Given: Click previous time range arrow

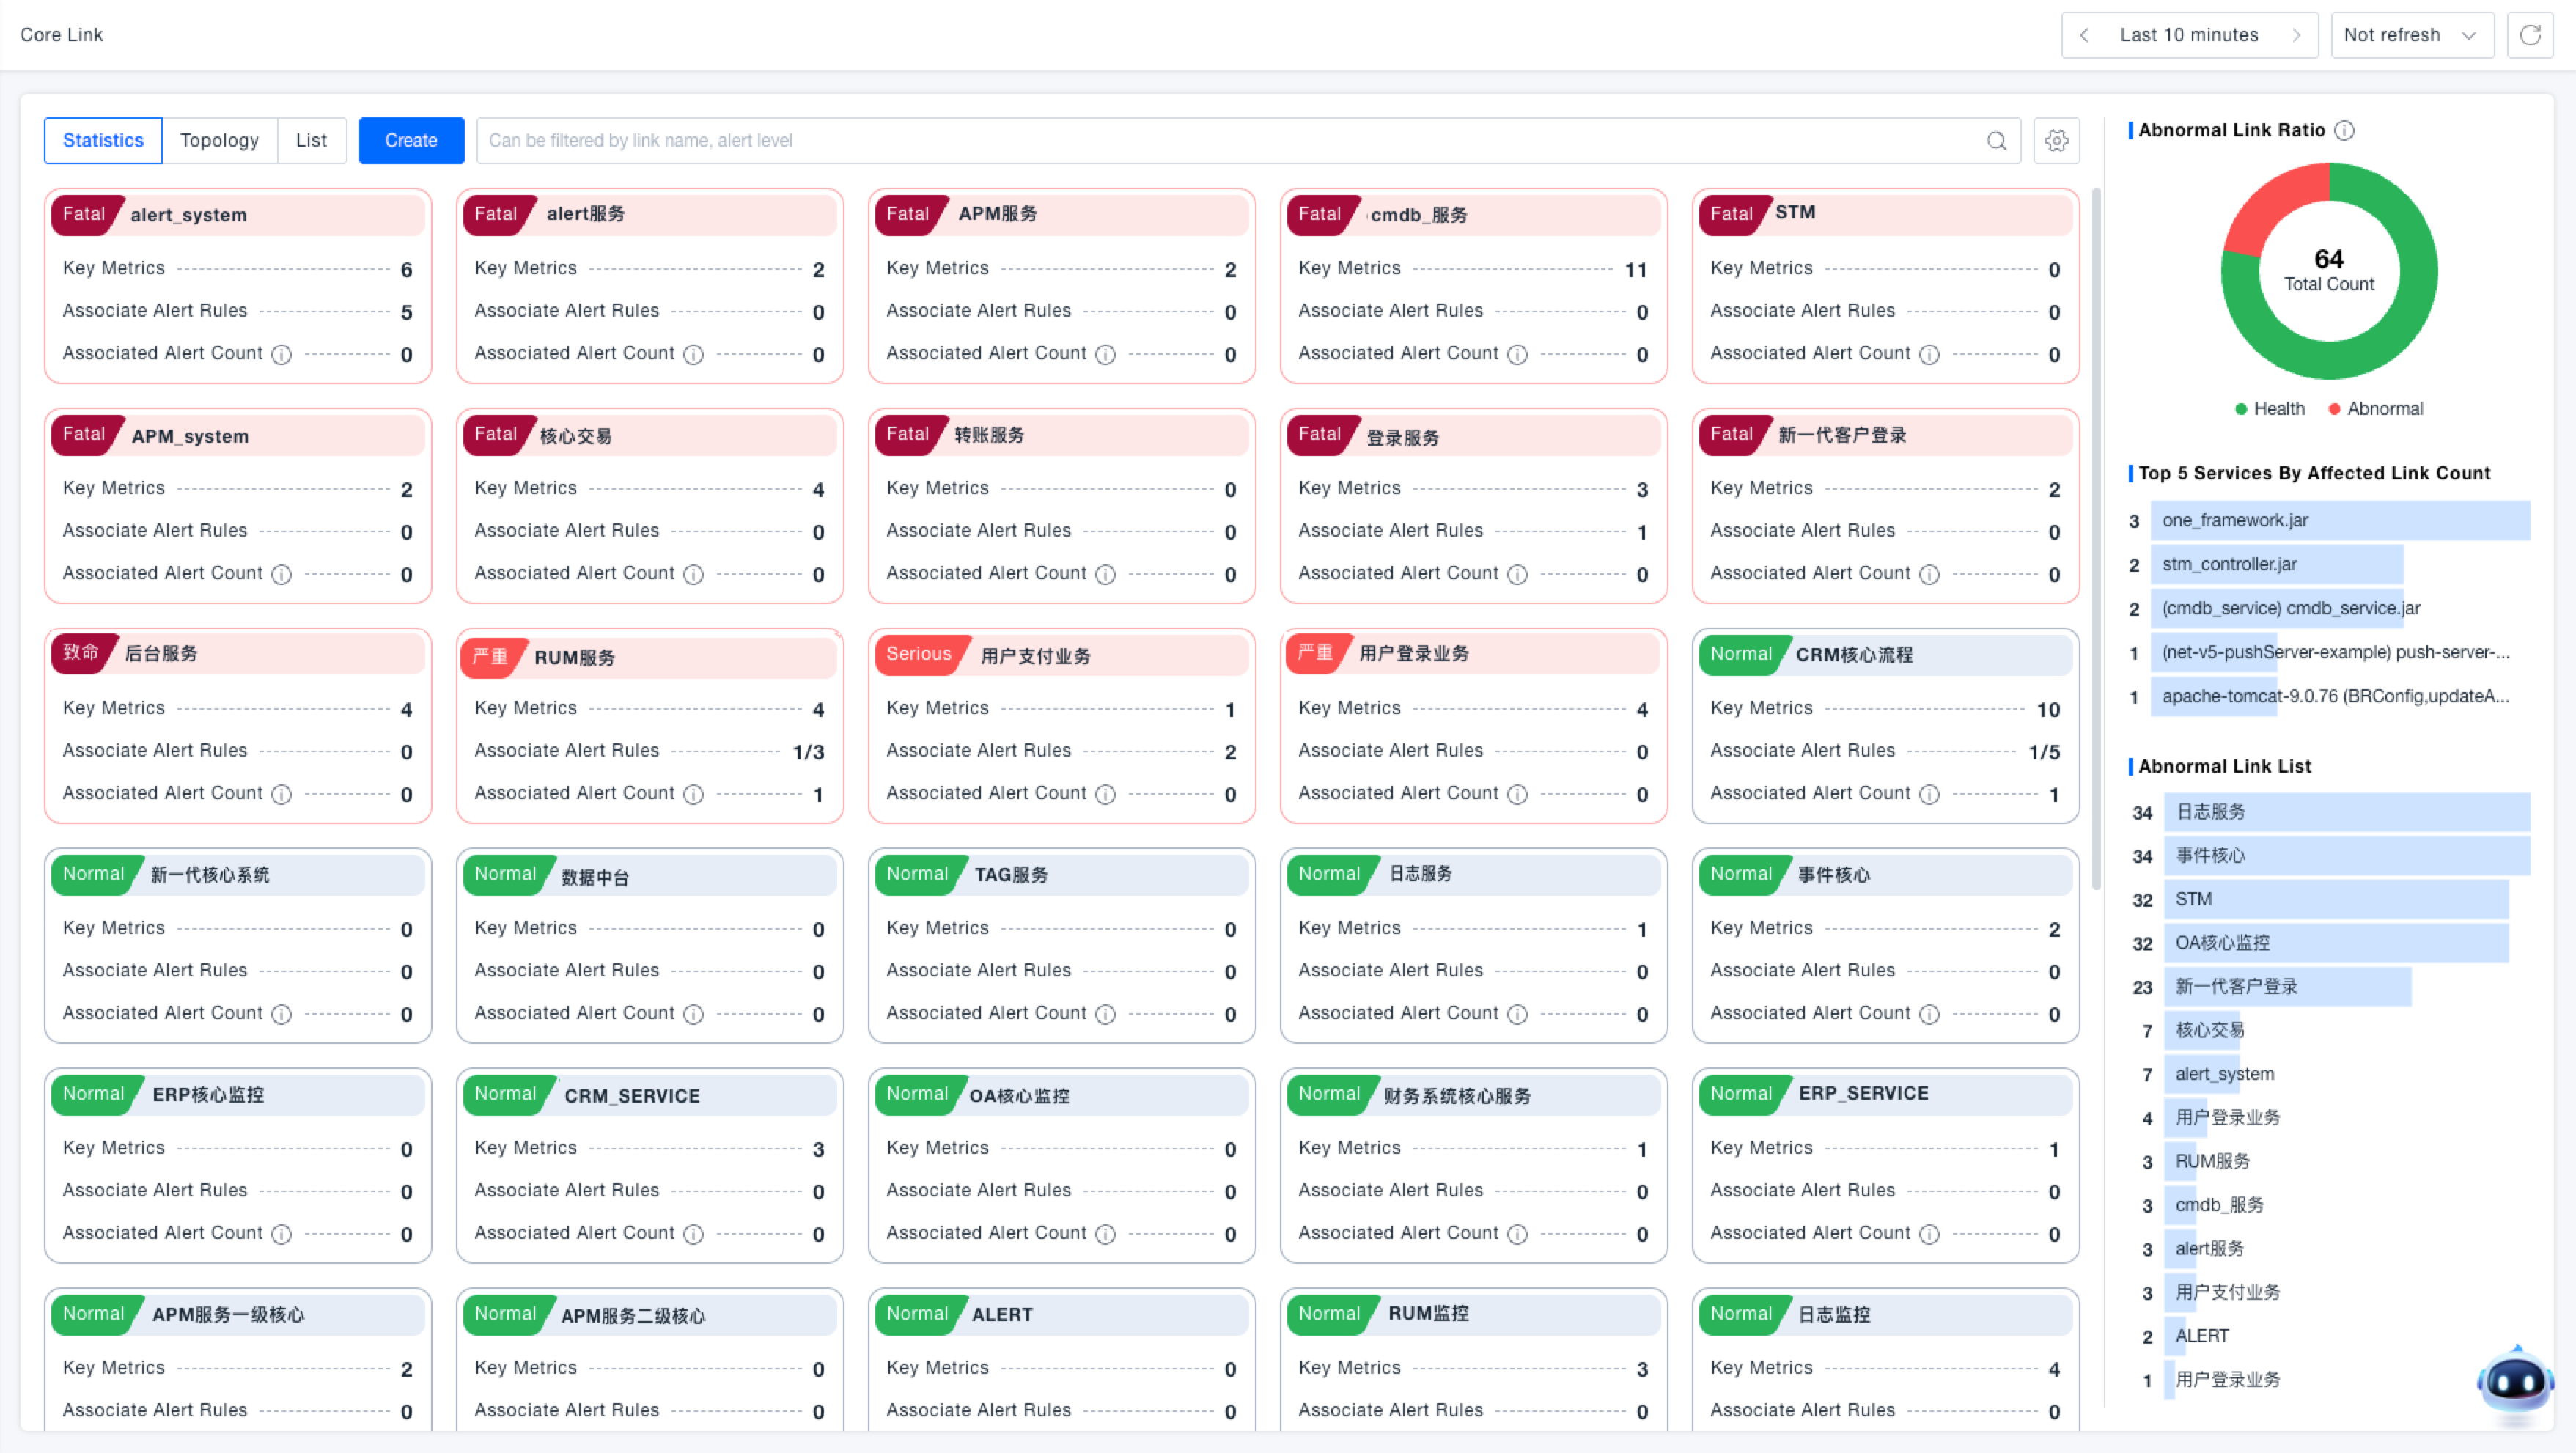Looking at the screenshot, I should point(2084,35).
